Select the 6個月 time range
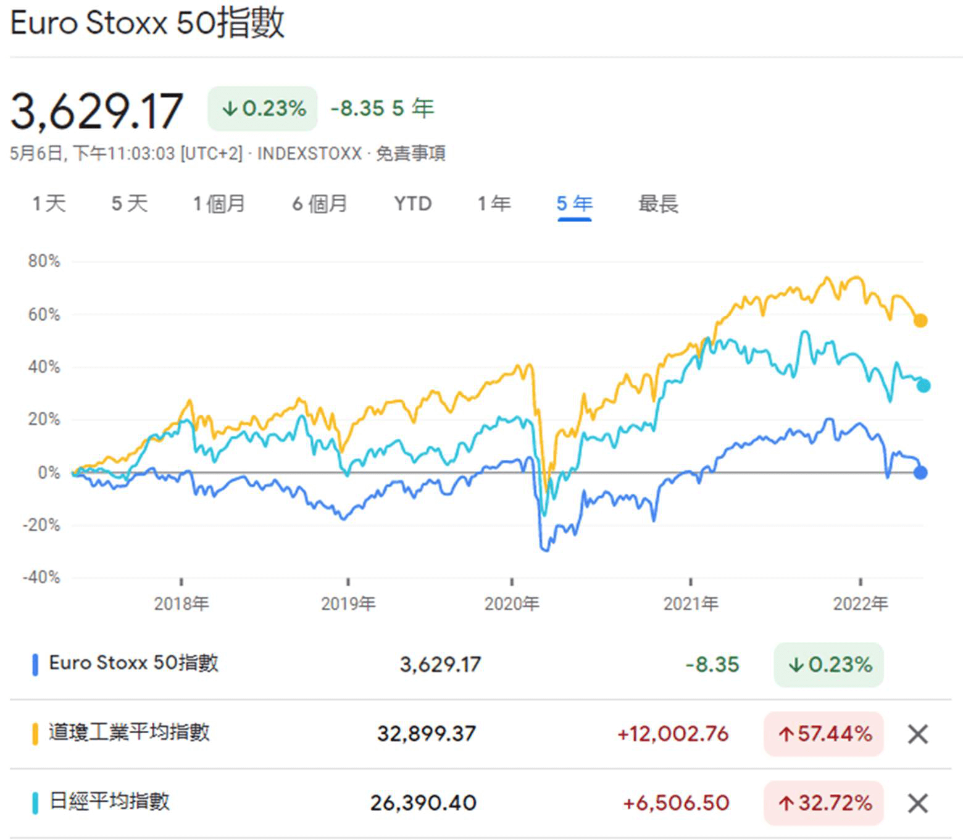Image resolution: width=963 pixels, height=840 pixels. coord(320,204)
